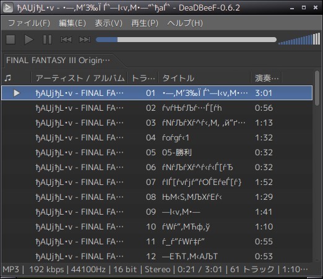Select track 06 in the playlist

157,167
